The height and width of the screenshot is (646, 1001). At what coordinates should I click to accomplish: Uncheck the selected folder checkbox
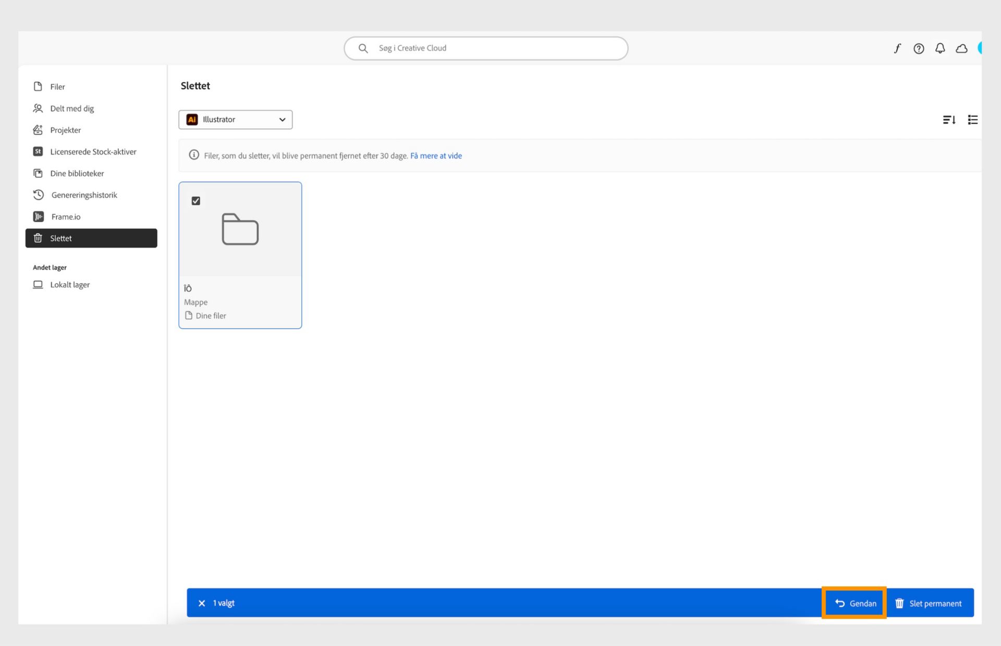196,201
